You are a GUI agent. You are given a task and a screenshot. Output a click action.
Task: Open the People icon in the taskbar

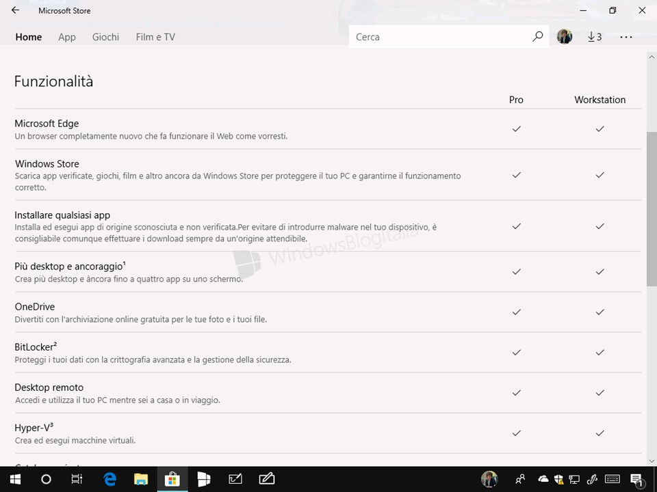(x=520, y=479)
